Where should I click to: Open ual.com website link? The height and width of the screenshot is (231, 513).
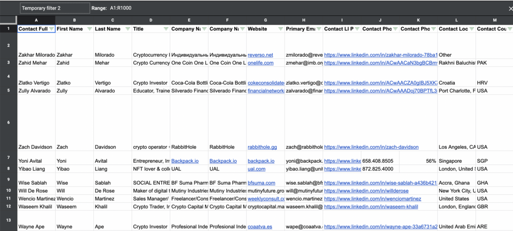click(256, 169)
